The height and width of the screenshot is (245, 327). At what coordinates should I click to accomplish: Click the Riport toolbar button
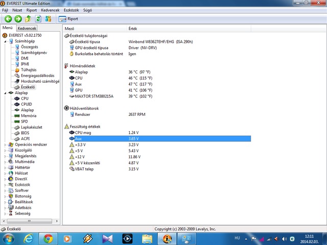click(x=68, y=19)
